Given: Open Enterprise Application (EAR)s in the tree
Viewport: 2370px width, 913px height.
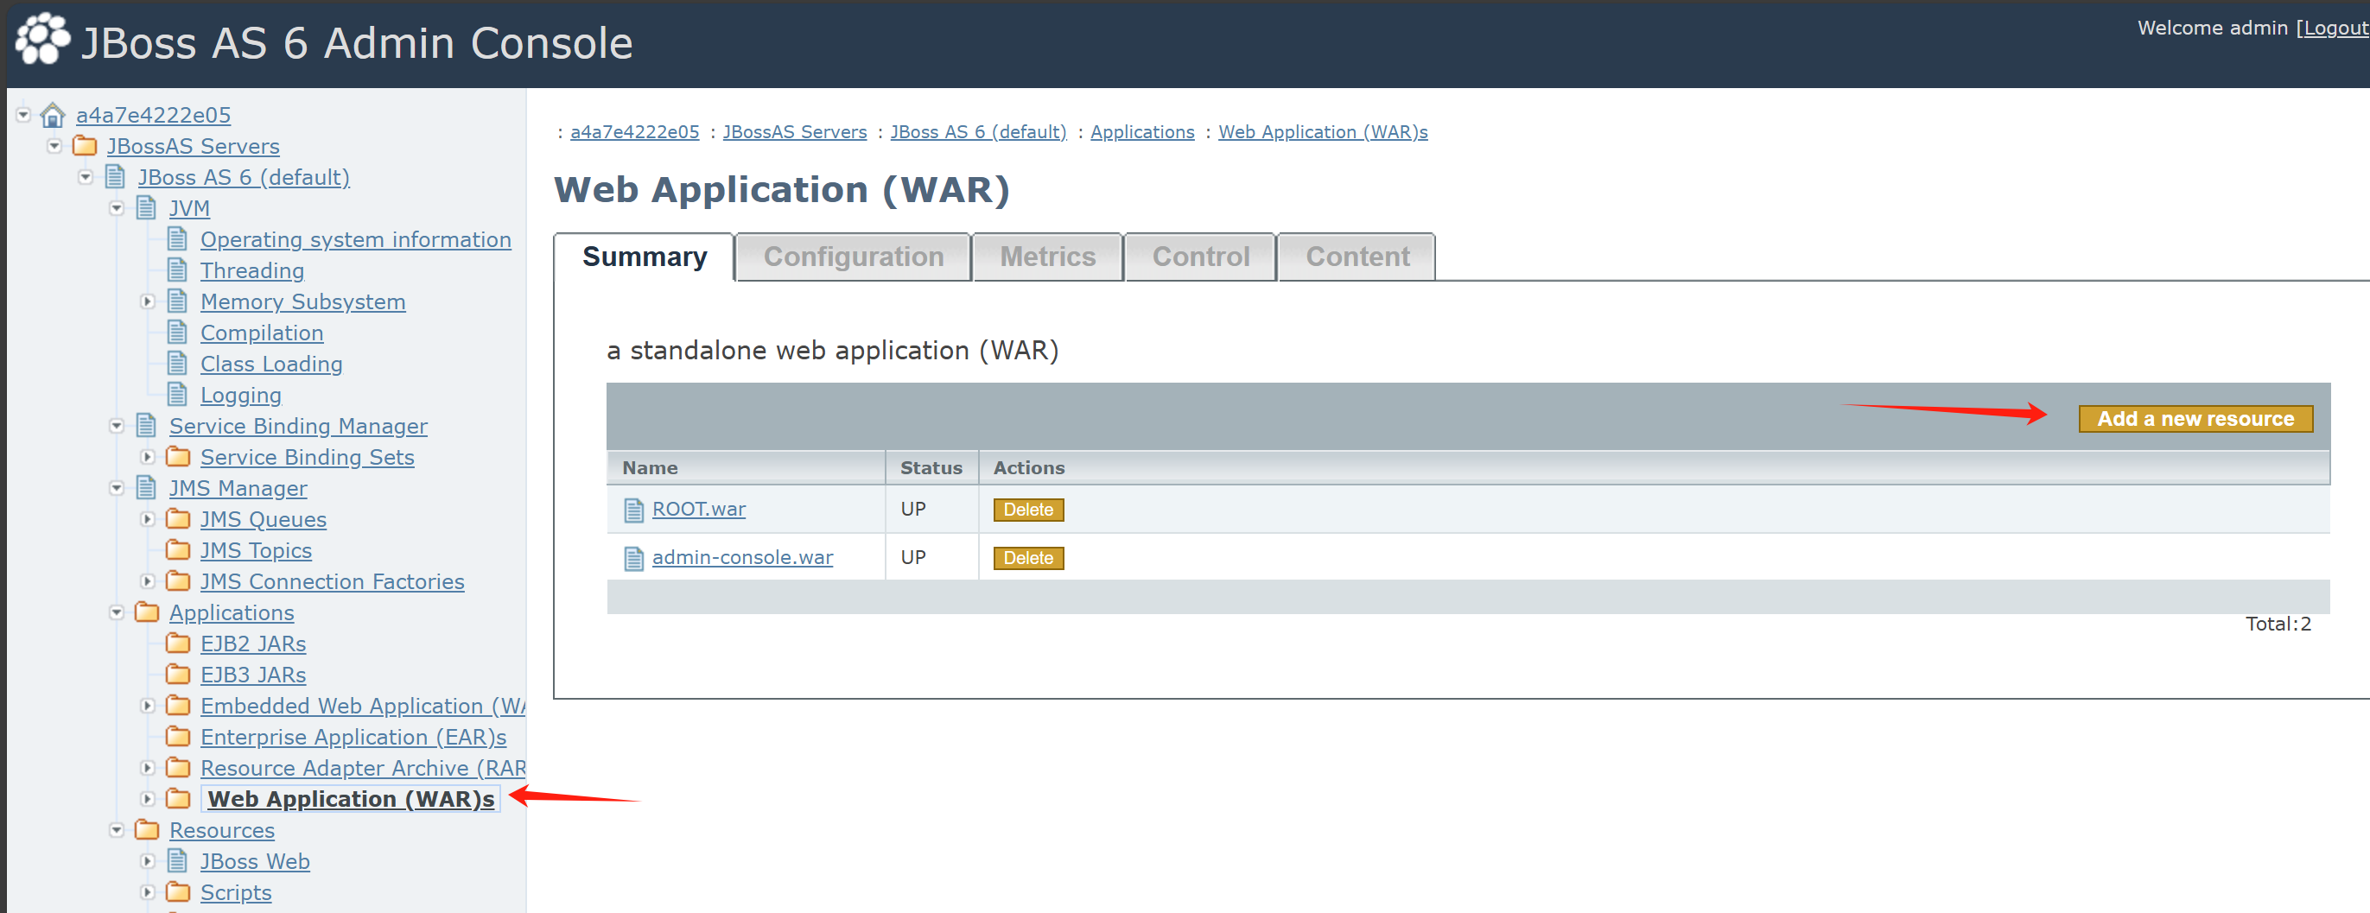Looking at the screenshot, I should 353,738.
